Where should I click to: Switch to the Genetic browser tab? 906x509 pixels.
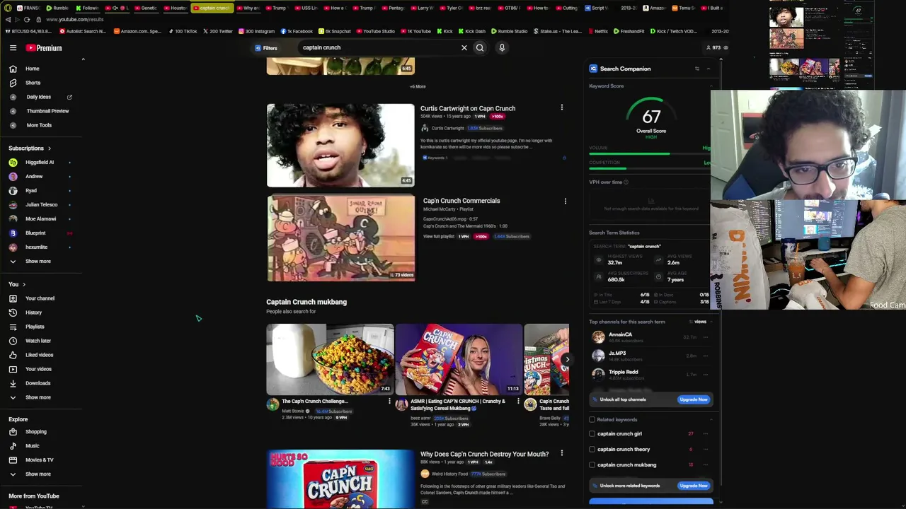(145, 8)
